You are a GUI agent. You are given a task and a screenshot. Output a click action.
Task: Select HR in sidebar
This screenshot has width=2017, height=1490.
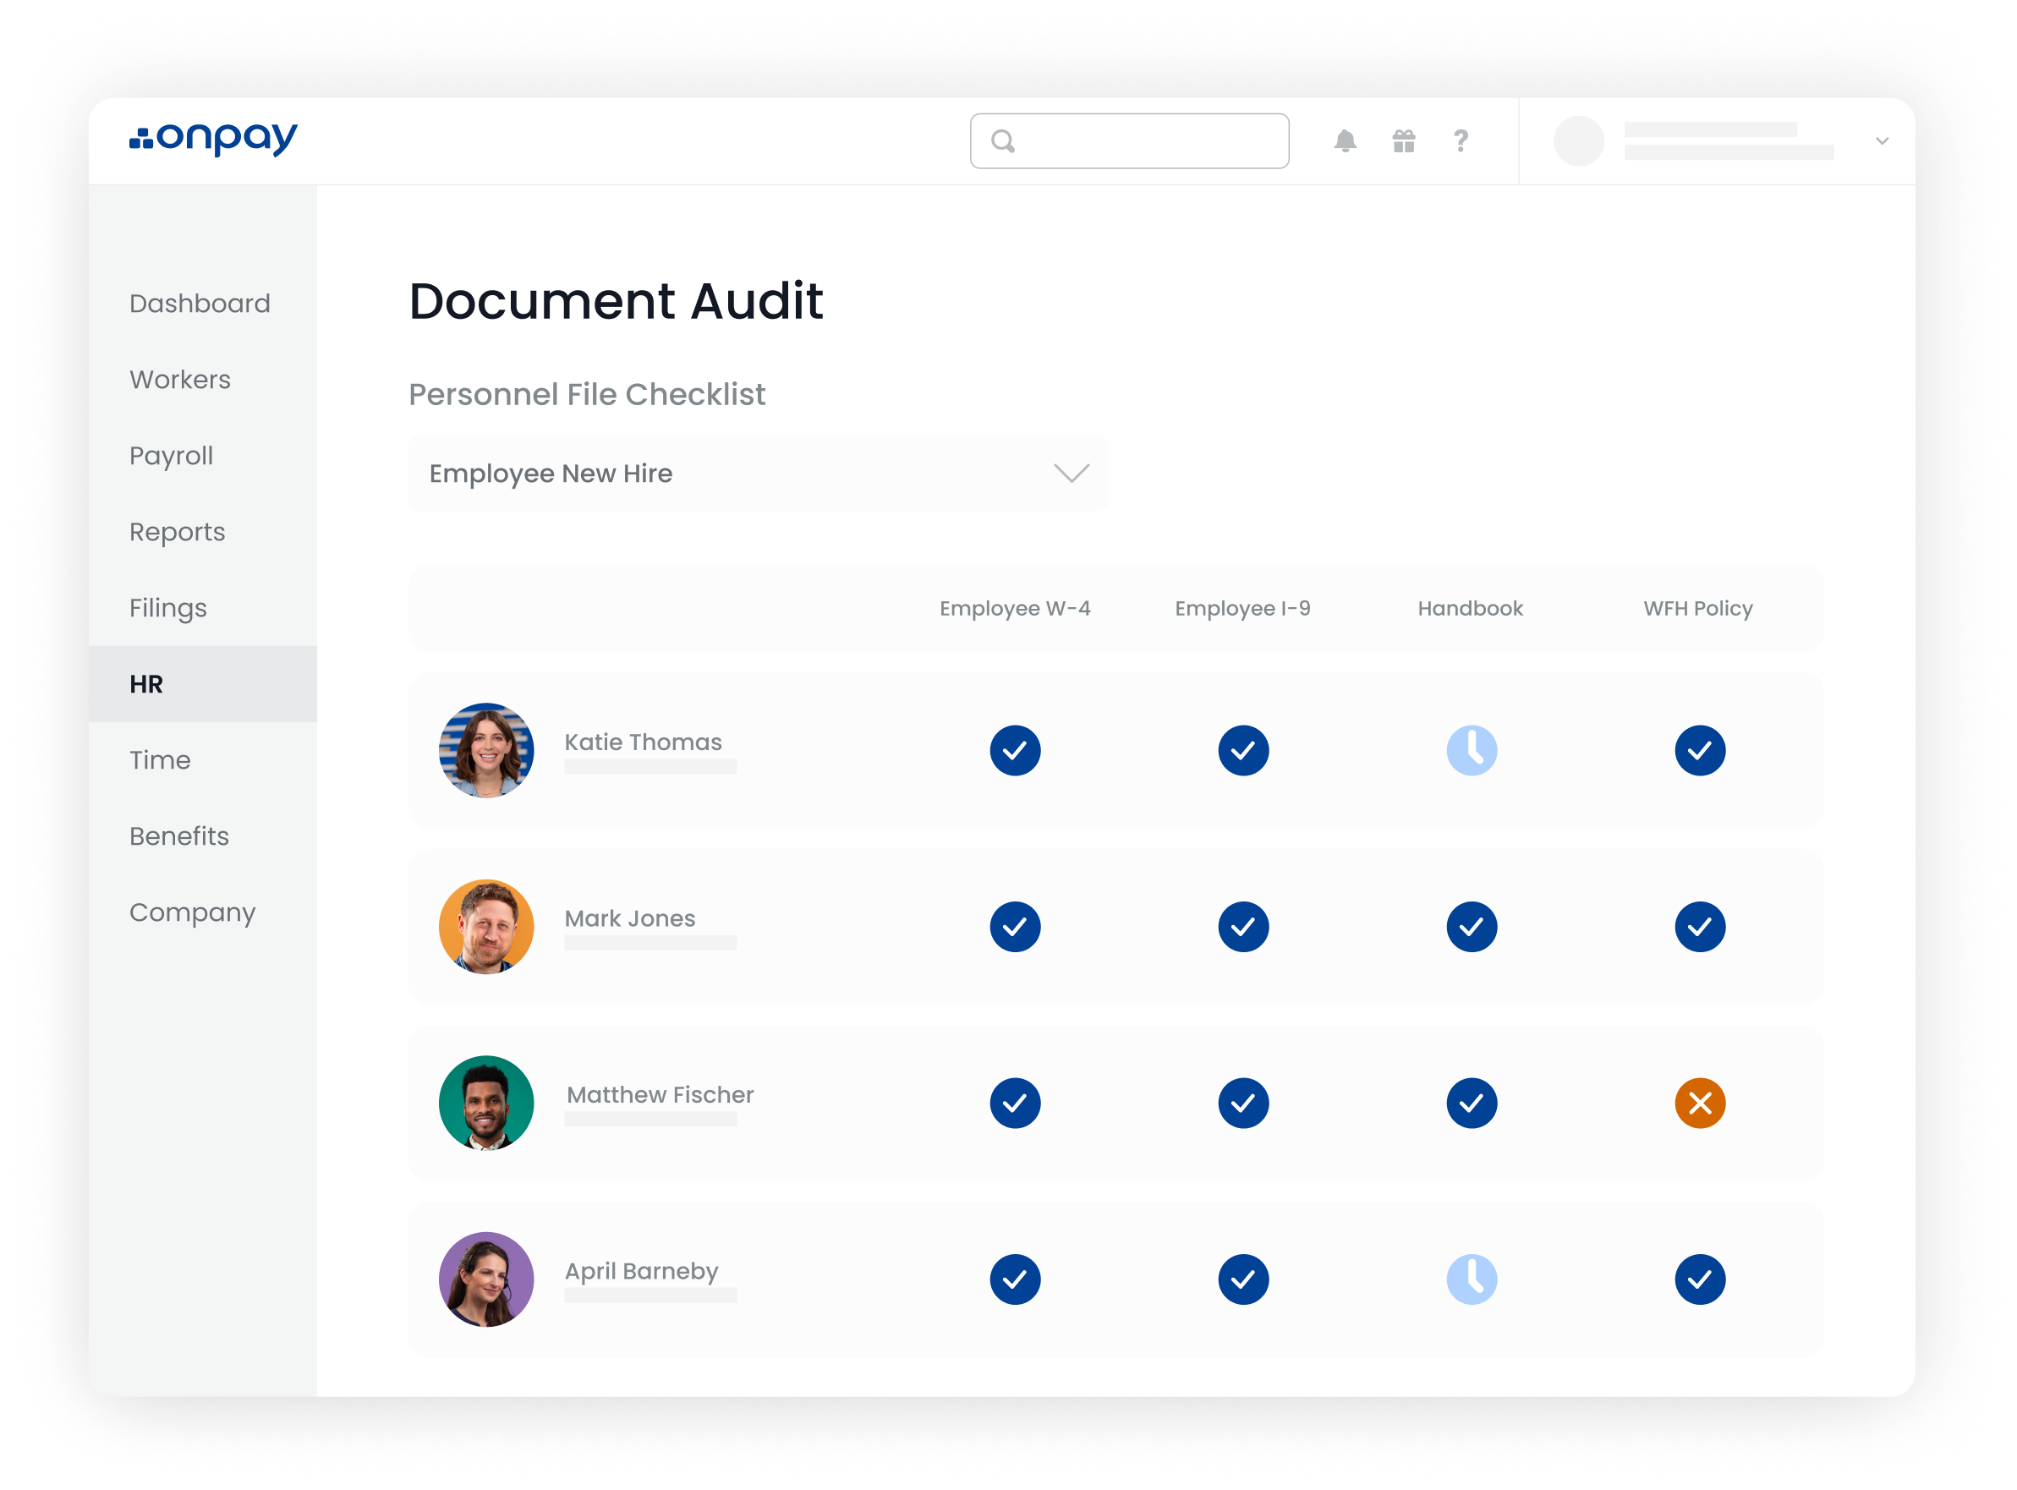(x=203, y=683)
